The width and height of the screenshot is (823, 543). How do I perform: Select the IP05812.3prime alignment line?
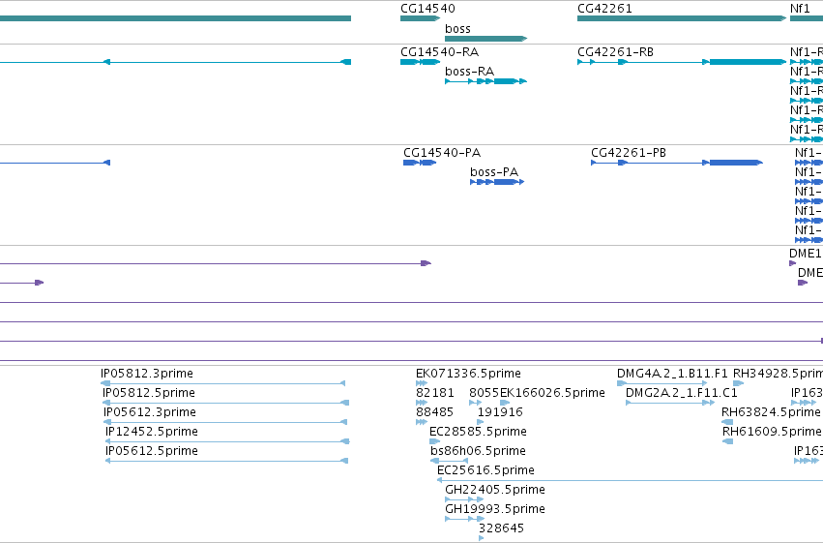tap(223, 384)
